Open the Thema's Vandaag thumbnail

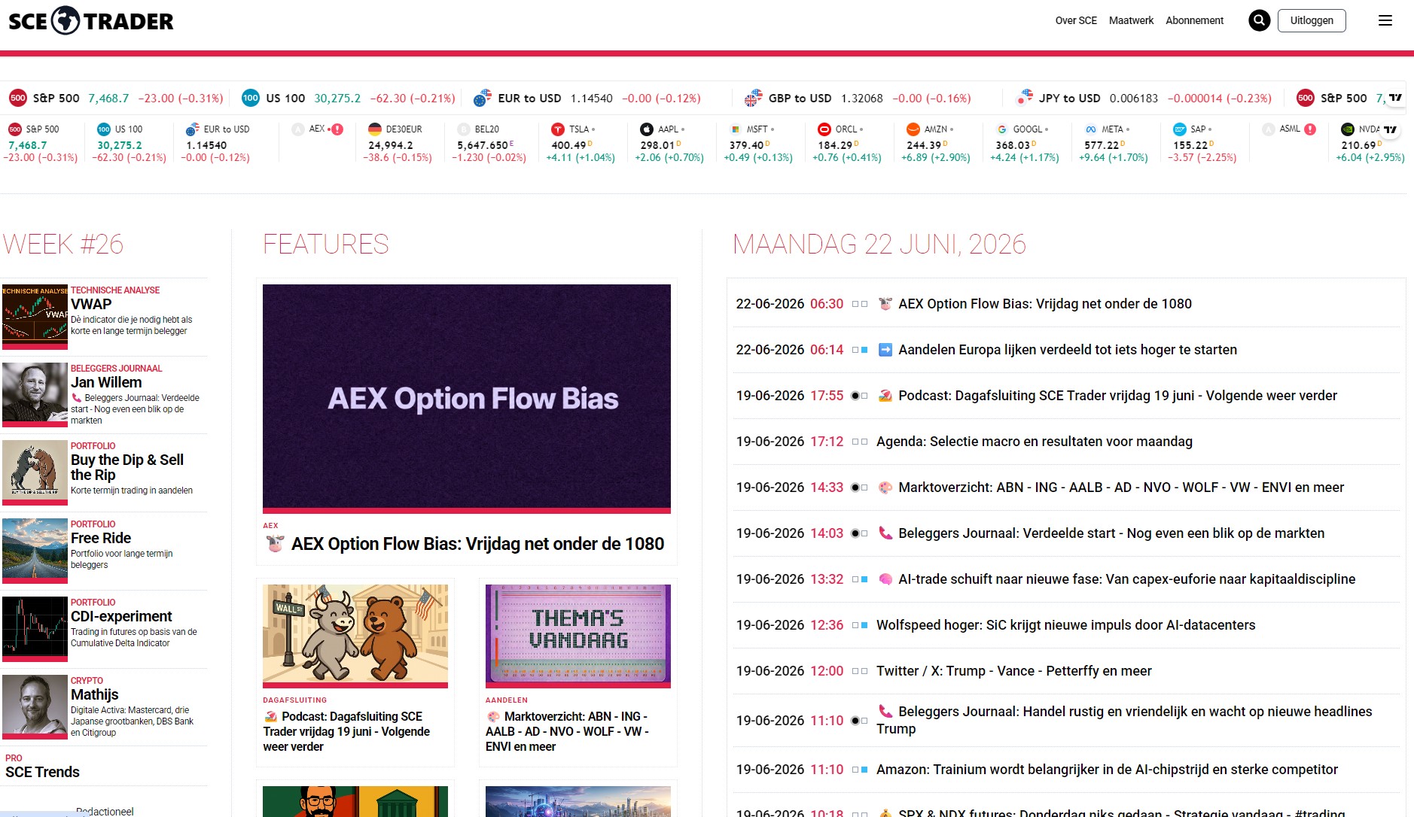578,636
